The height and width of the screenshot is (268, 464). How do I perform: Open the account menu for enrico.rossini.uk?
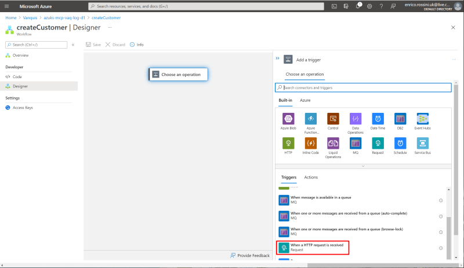[433, 6]
